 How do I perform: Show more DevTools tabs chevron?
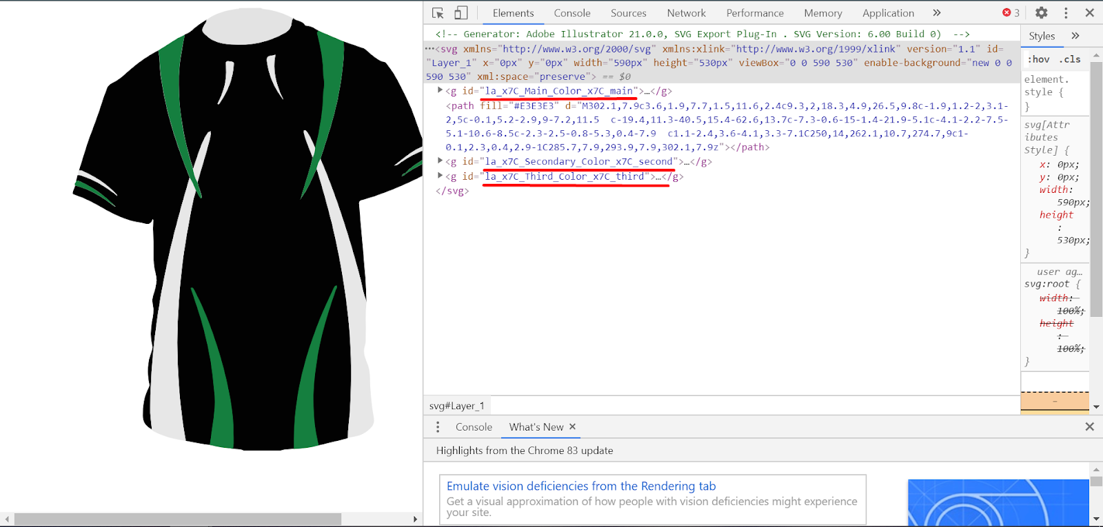pyautogui.click(x=937, y=13)
